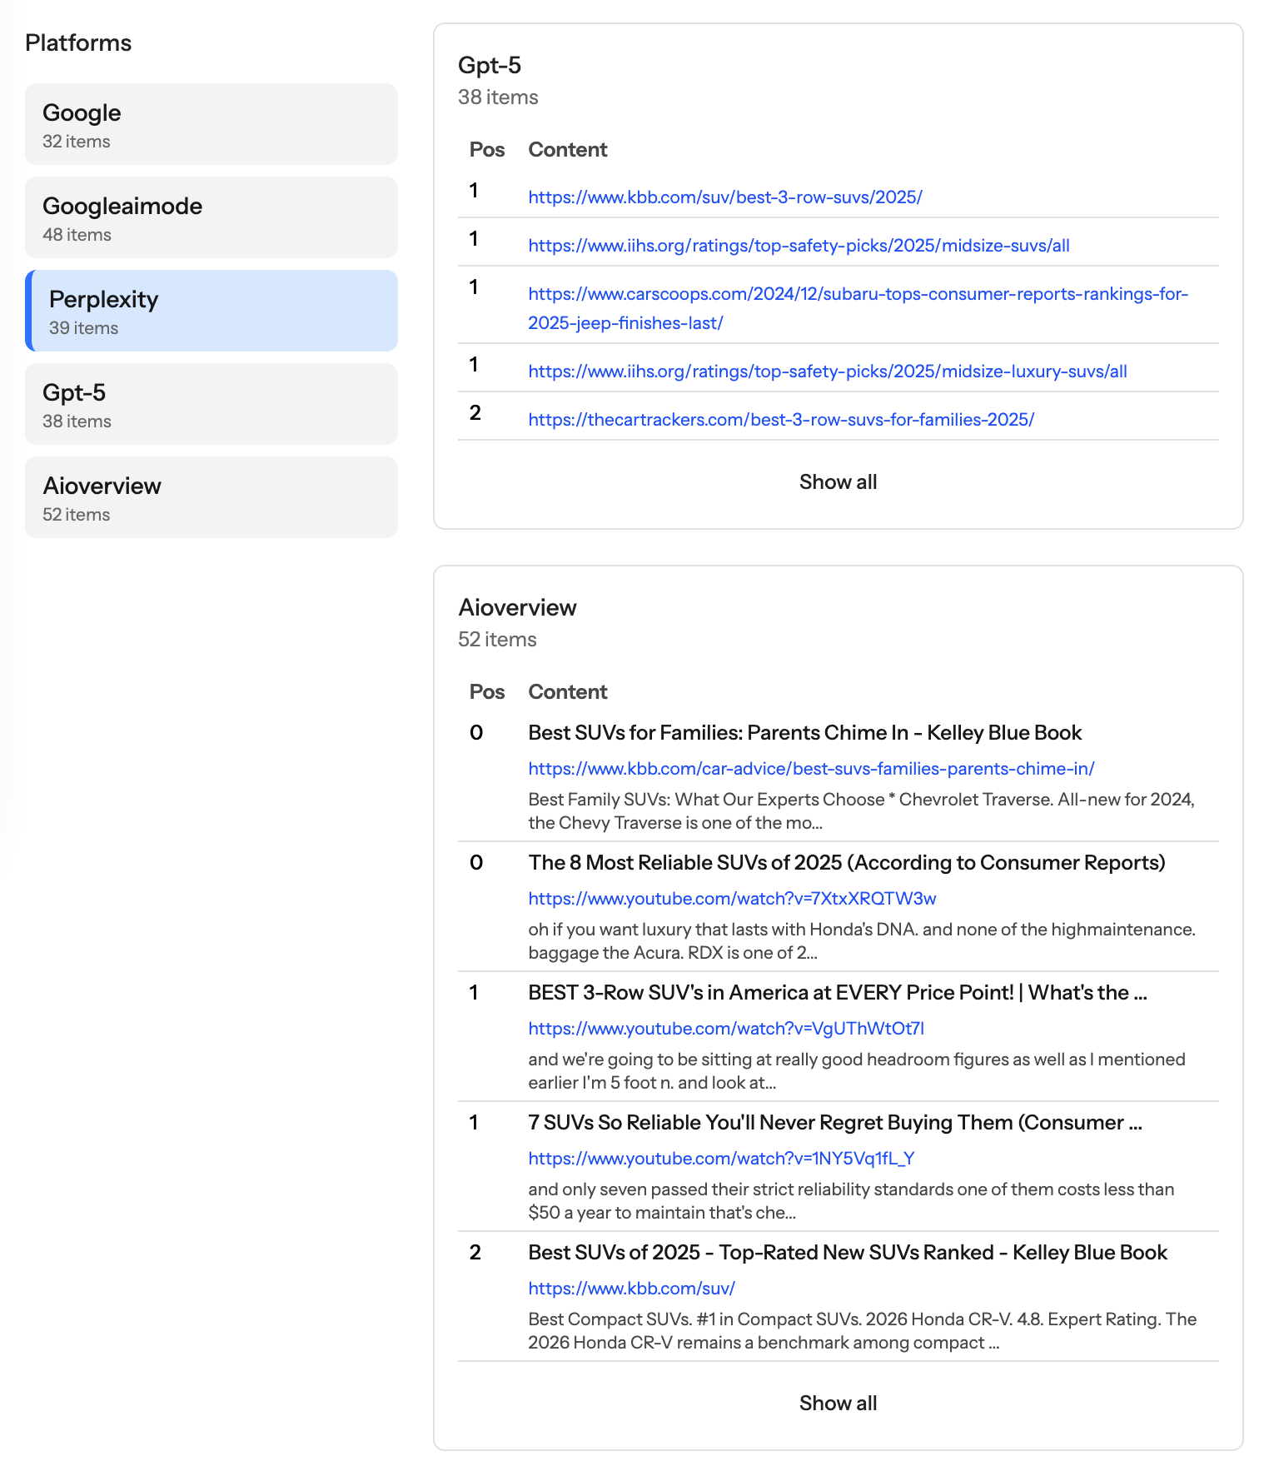Expand Aioverview list with Show all

tap(838, 1404)
